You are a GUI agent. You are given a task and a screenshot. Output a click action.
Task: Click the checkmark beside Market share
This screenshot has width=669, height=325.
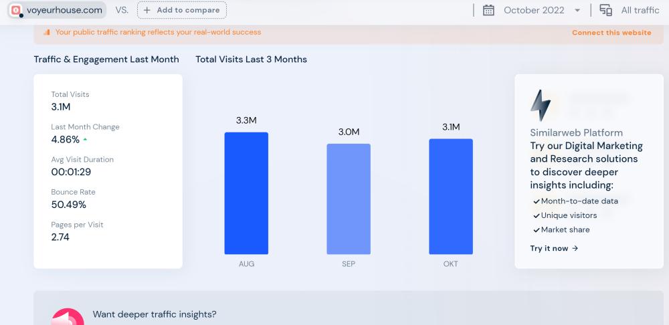point(536,230)
